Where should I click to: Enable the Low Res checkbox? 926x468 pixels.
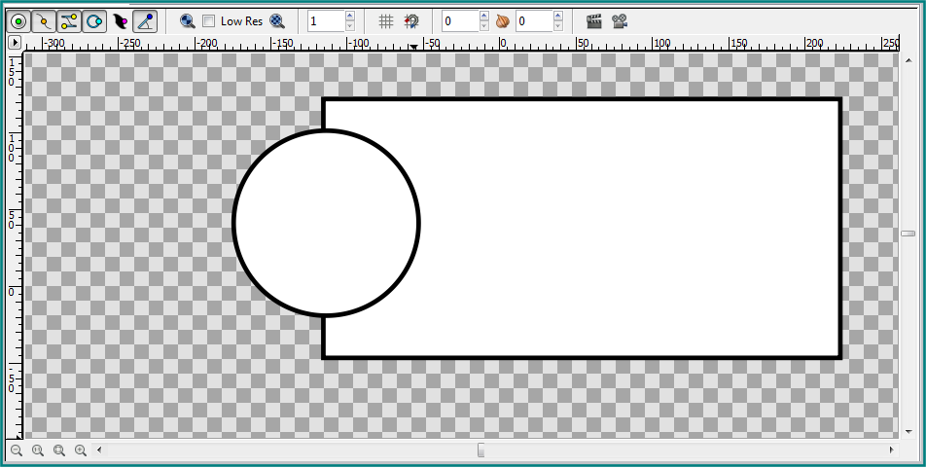click(208, 21)
